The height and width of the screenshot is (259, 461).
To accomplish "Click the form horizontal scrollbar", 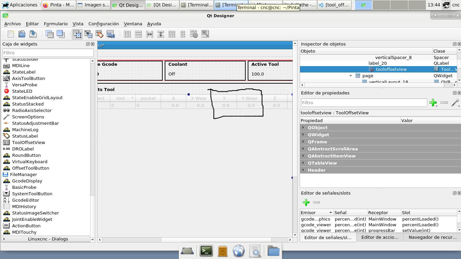I will (194, 240).
